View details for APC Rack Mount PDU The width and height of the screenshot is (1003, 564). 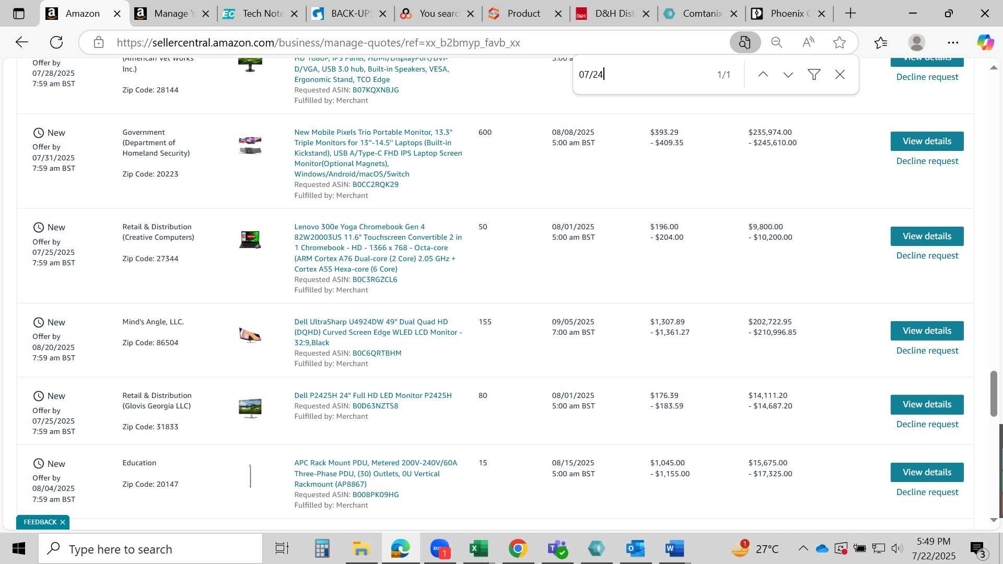point(927,473)
